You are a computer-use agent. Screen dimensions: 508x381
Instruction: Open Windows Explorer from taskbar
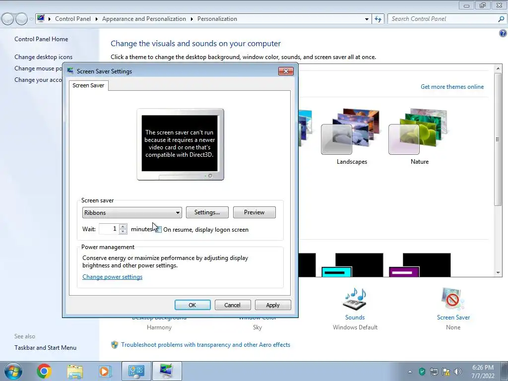pos(75,371)
